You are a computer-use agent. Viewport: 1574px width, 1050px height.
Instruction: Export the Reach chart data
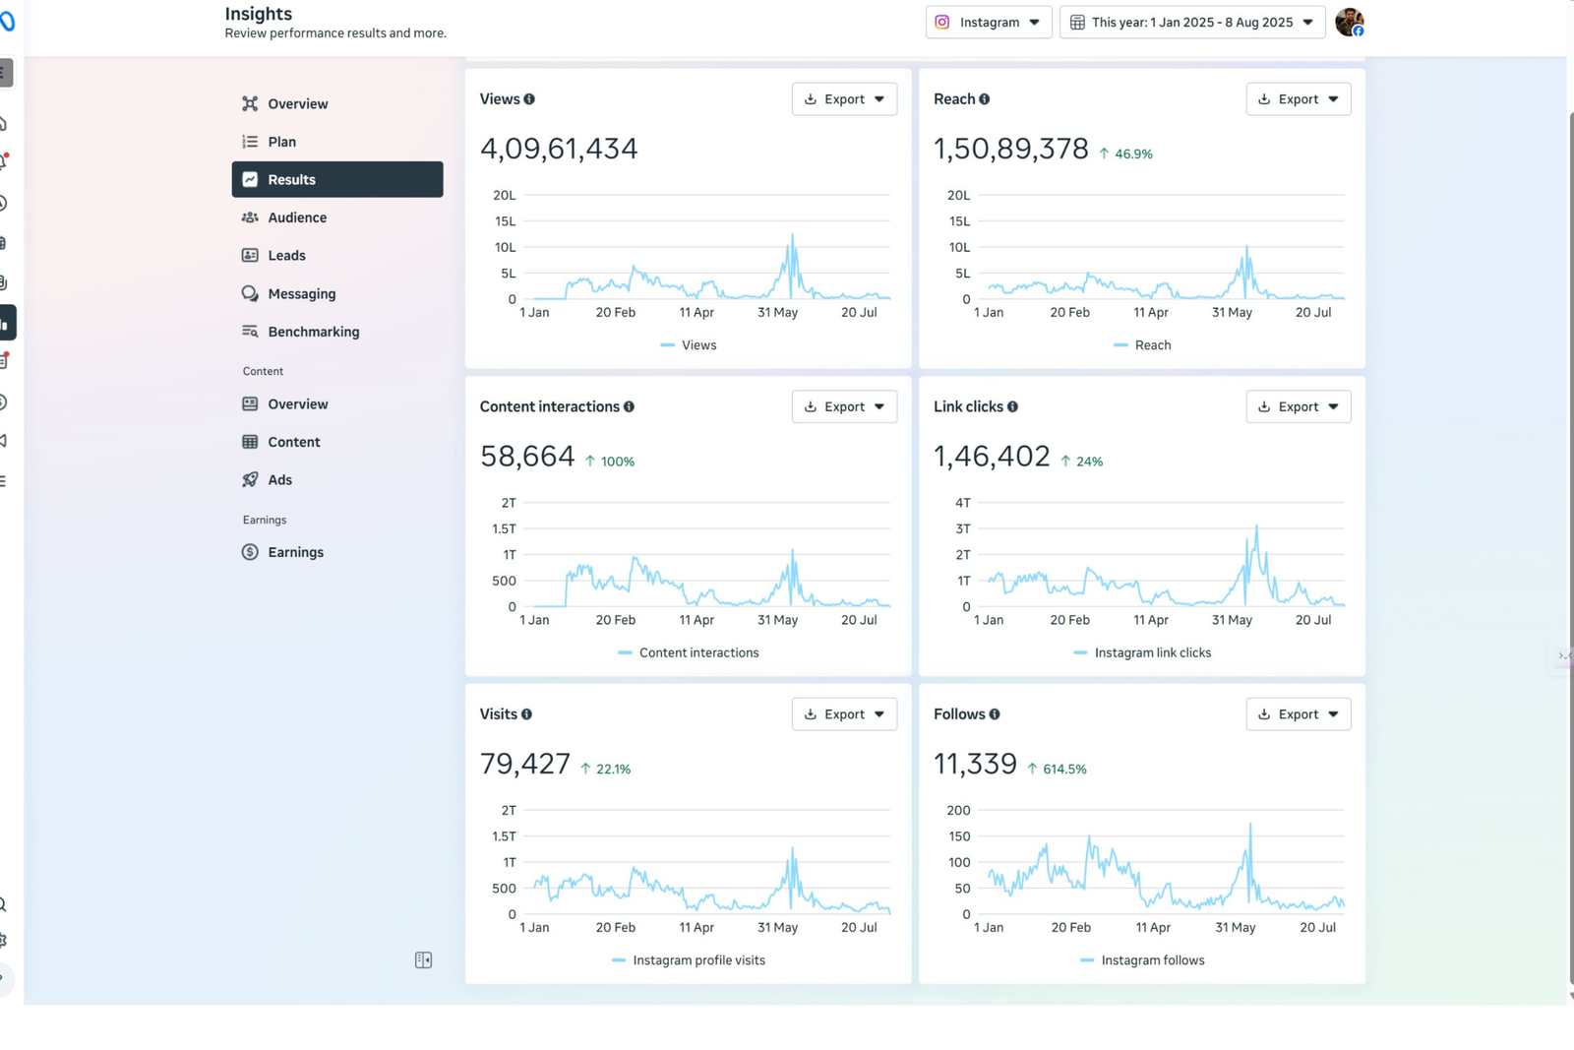(1298, 99)
